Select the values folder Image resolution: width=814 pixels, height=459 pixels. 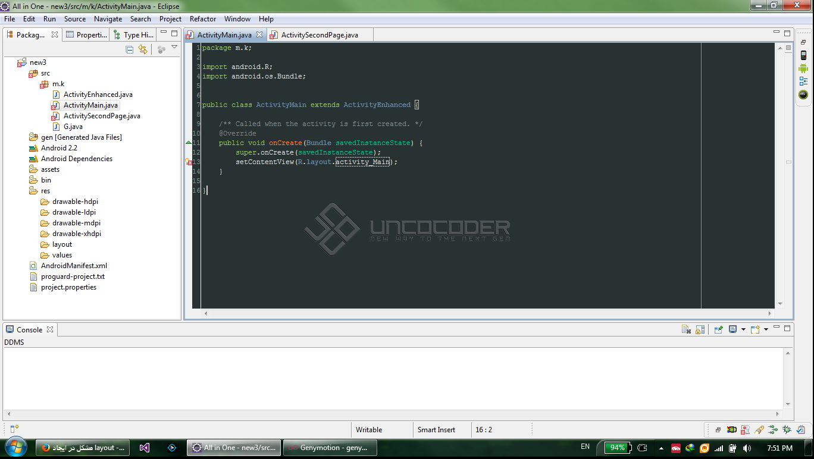pyautogui.click(x=57, y=255)
